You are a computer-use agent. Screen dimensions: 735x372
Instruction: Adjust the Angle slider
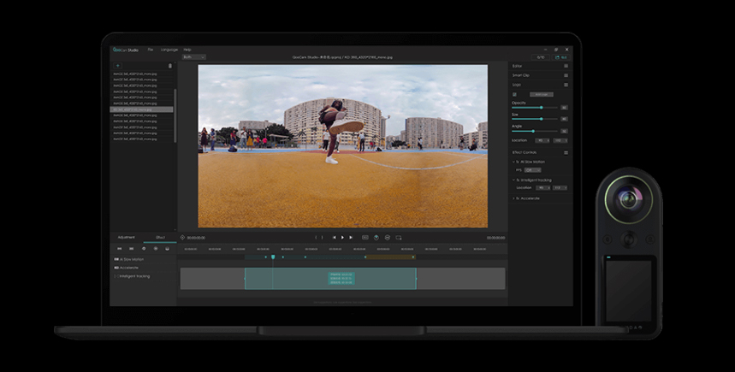point(535,131)
